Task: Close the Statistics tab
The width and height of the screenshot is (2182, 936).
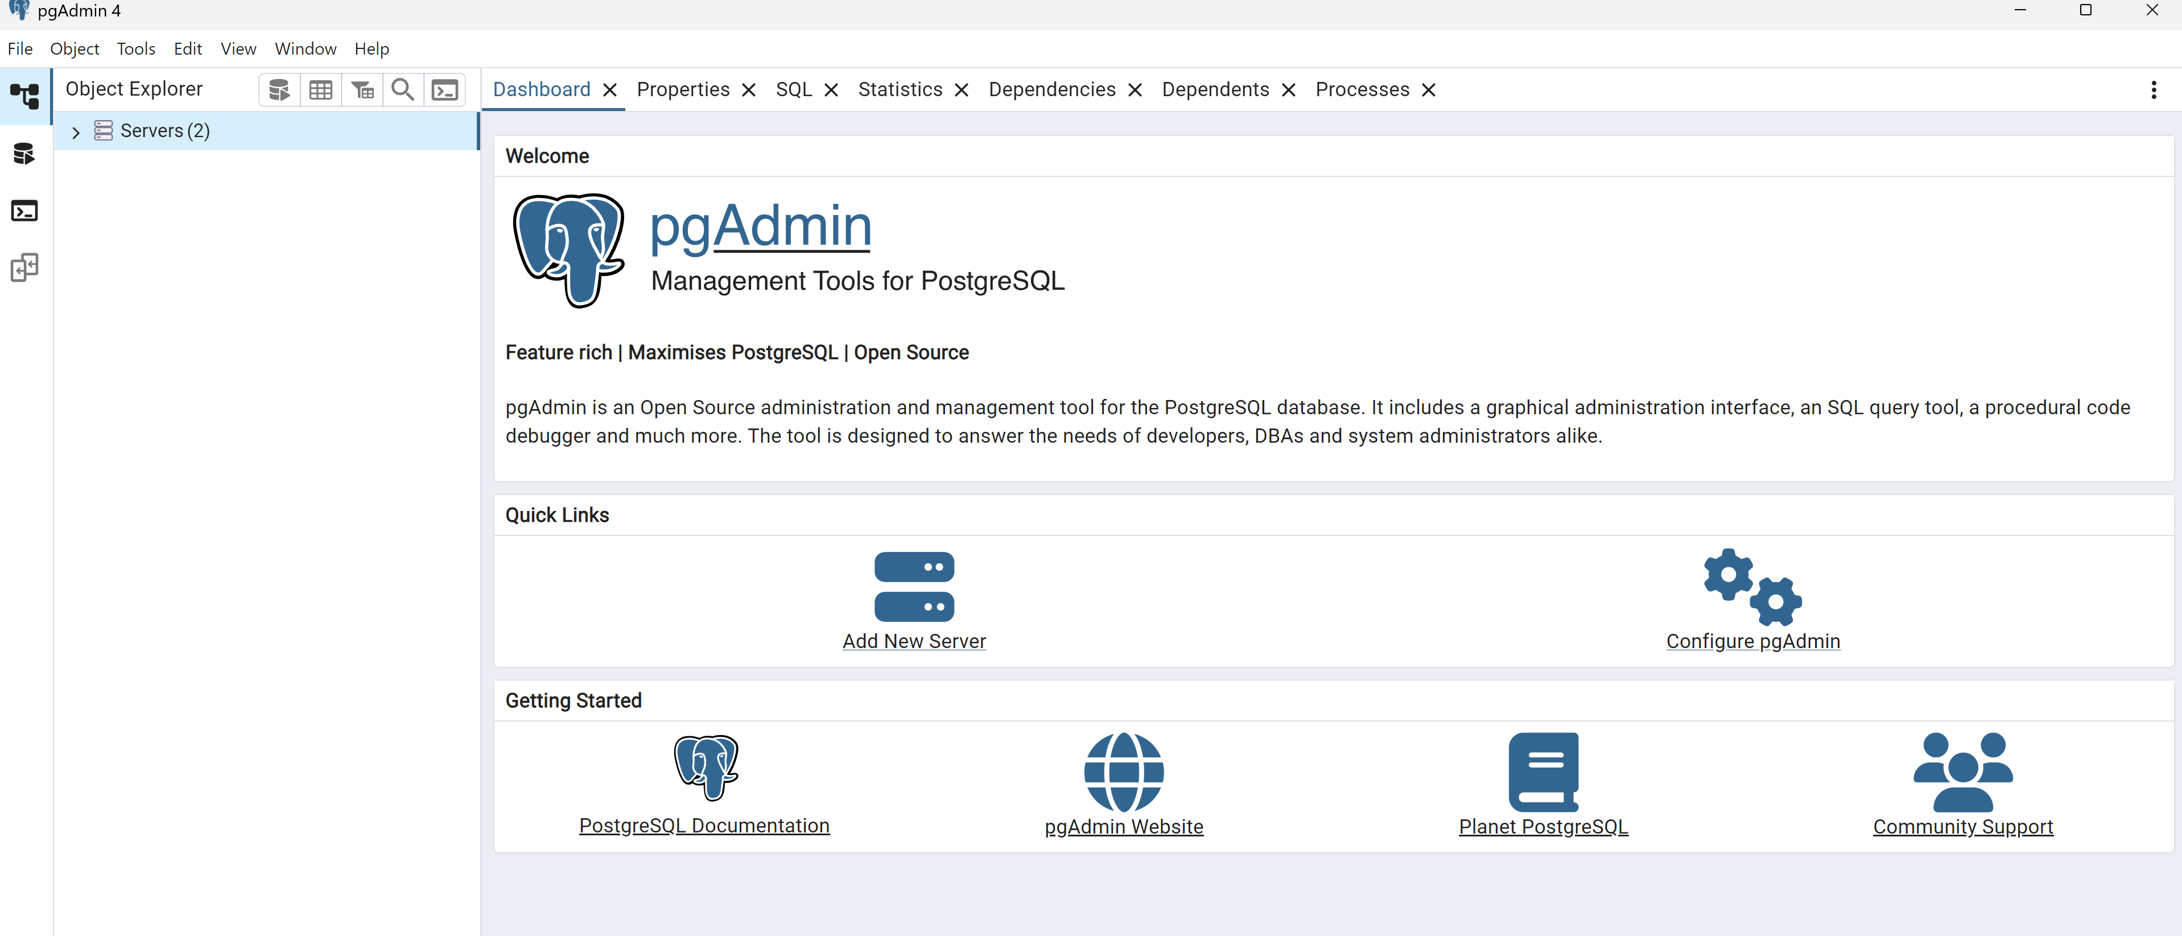Action: pos(962,90)
